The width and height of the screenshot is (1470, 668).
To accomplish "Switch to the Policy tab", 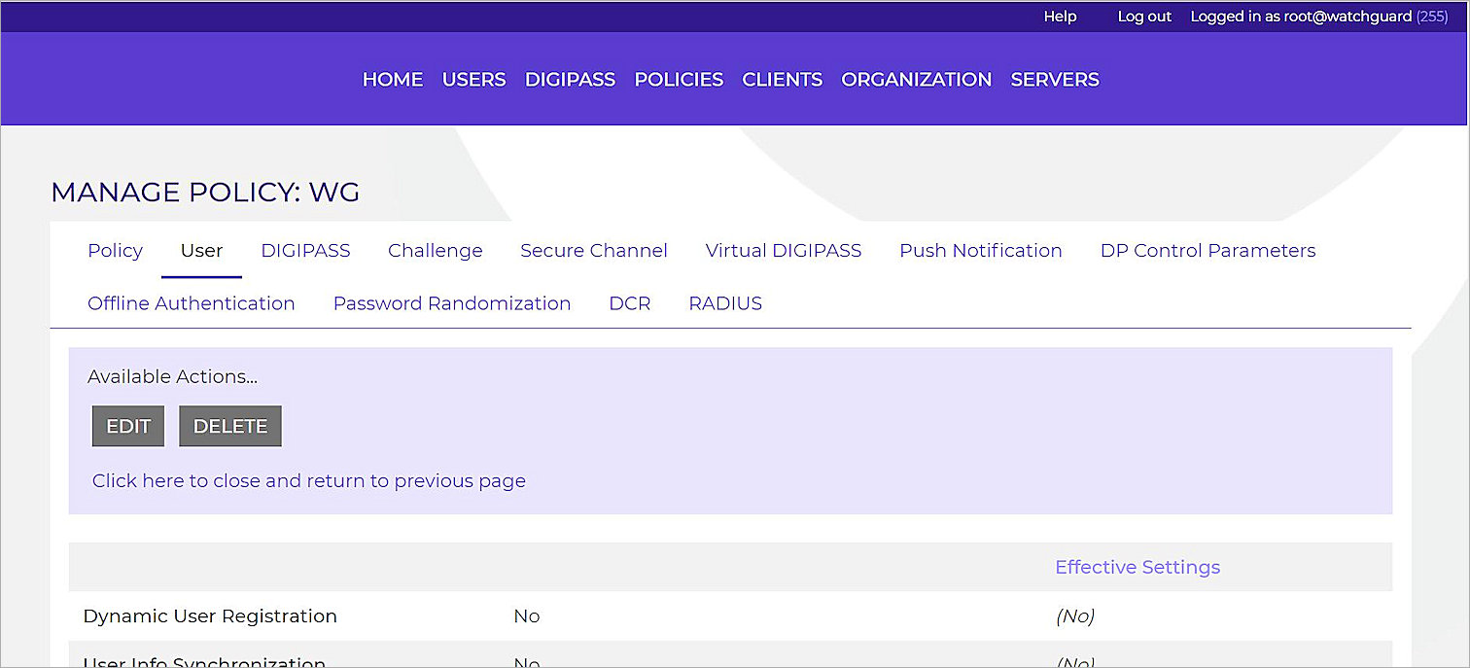I will 115,251.
